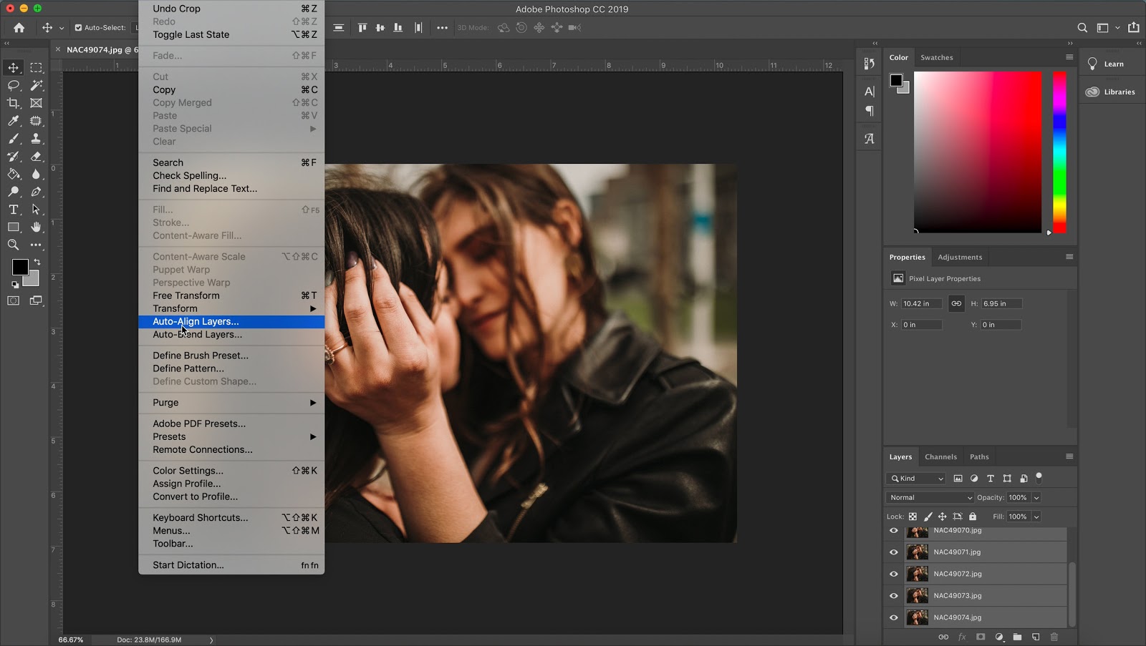Create a new layer
Viewport: 1146px width, 646px height.
click(1036, 637)
